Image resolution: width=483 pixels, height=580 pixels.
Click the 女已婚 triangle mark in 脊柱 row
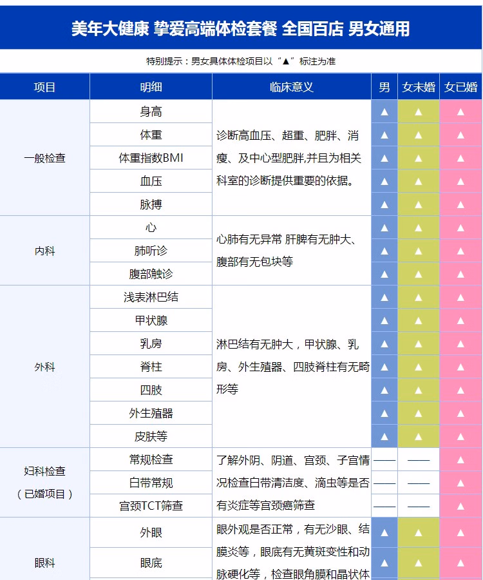[x=460, y=367]
